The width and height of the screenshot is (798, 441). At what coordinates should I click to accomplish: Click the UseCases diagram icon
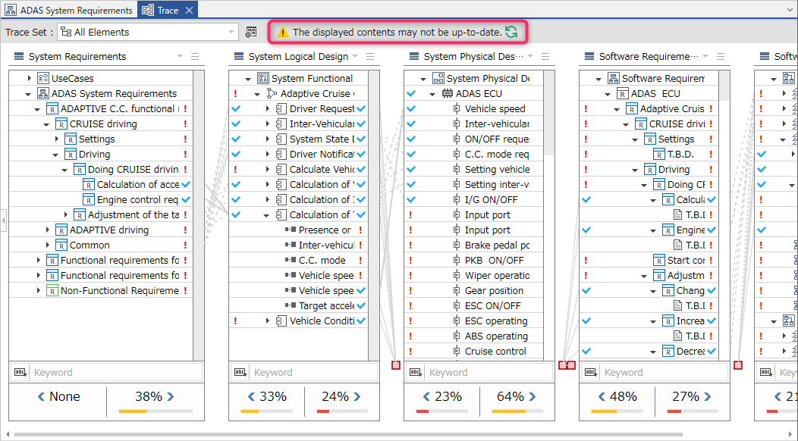(43, 78)
